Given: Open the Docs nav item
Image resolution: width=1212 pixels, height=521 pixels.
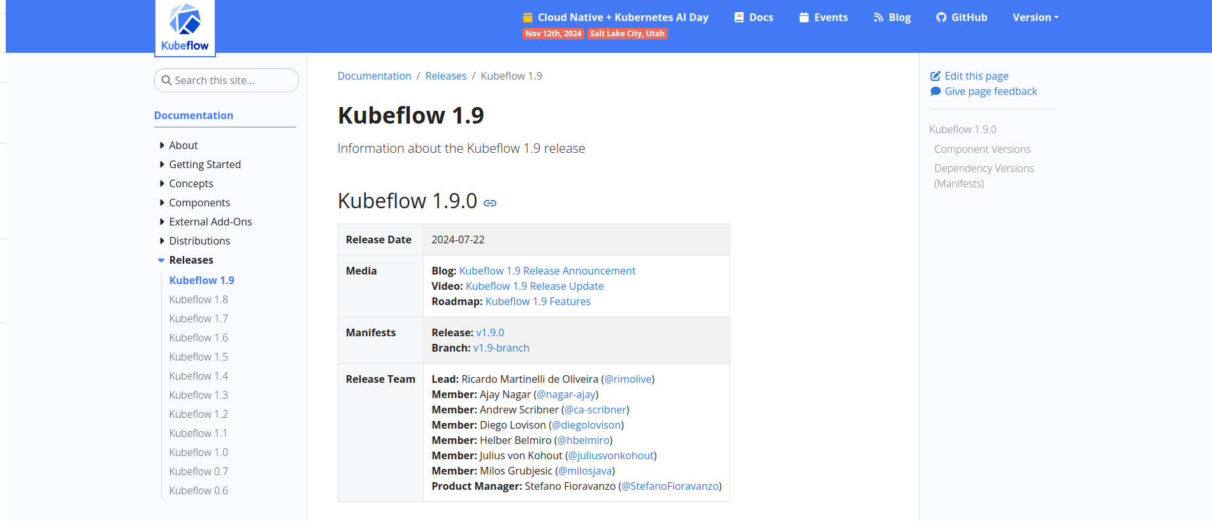Looking at the screenshot, I should point(754,17).
